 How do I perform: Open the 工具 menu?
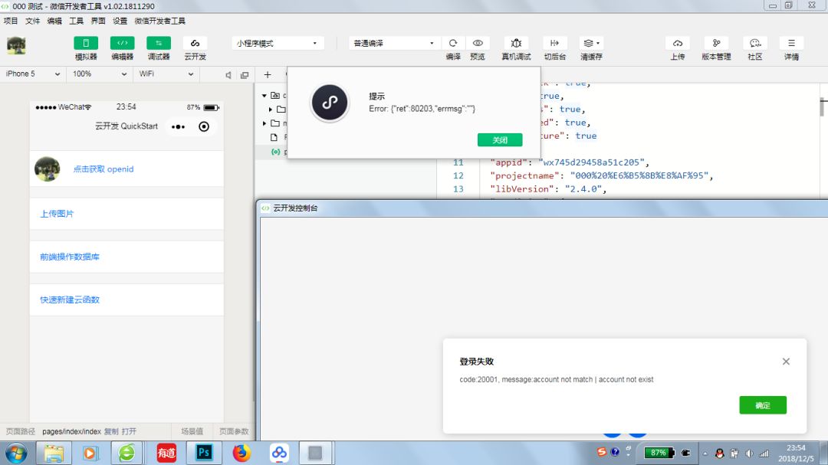tap(77, 21)
